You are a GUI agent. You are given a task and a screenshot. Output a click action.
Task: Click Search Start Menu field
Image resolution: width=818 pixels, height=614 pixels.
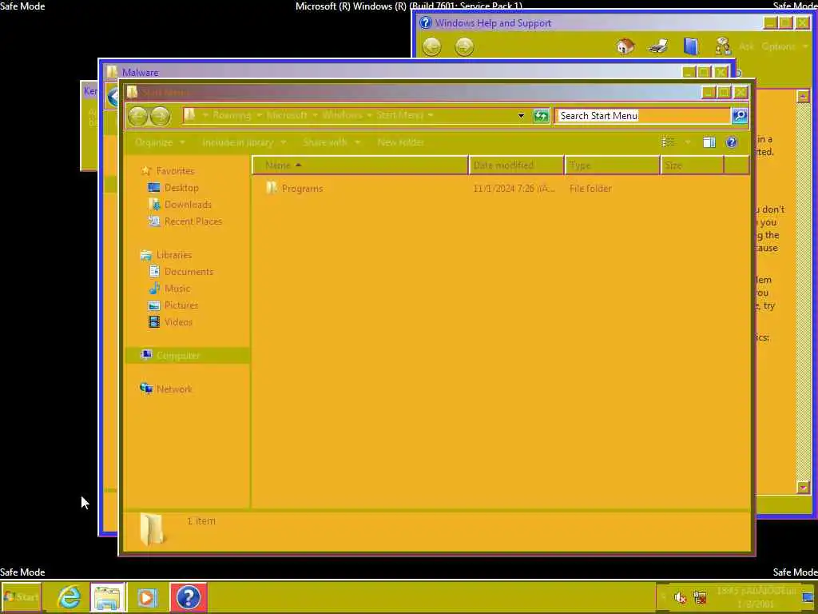pos(642,116)
